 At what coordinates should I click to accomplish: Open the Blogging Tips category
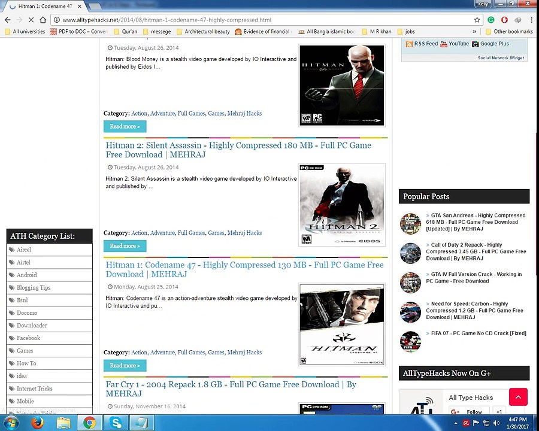coord(49,288)
